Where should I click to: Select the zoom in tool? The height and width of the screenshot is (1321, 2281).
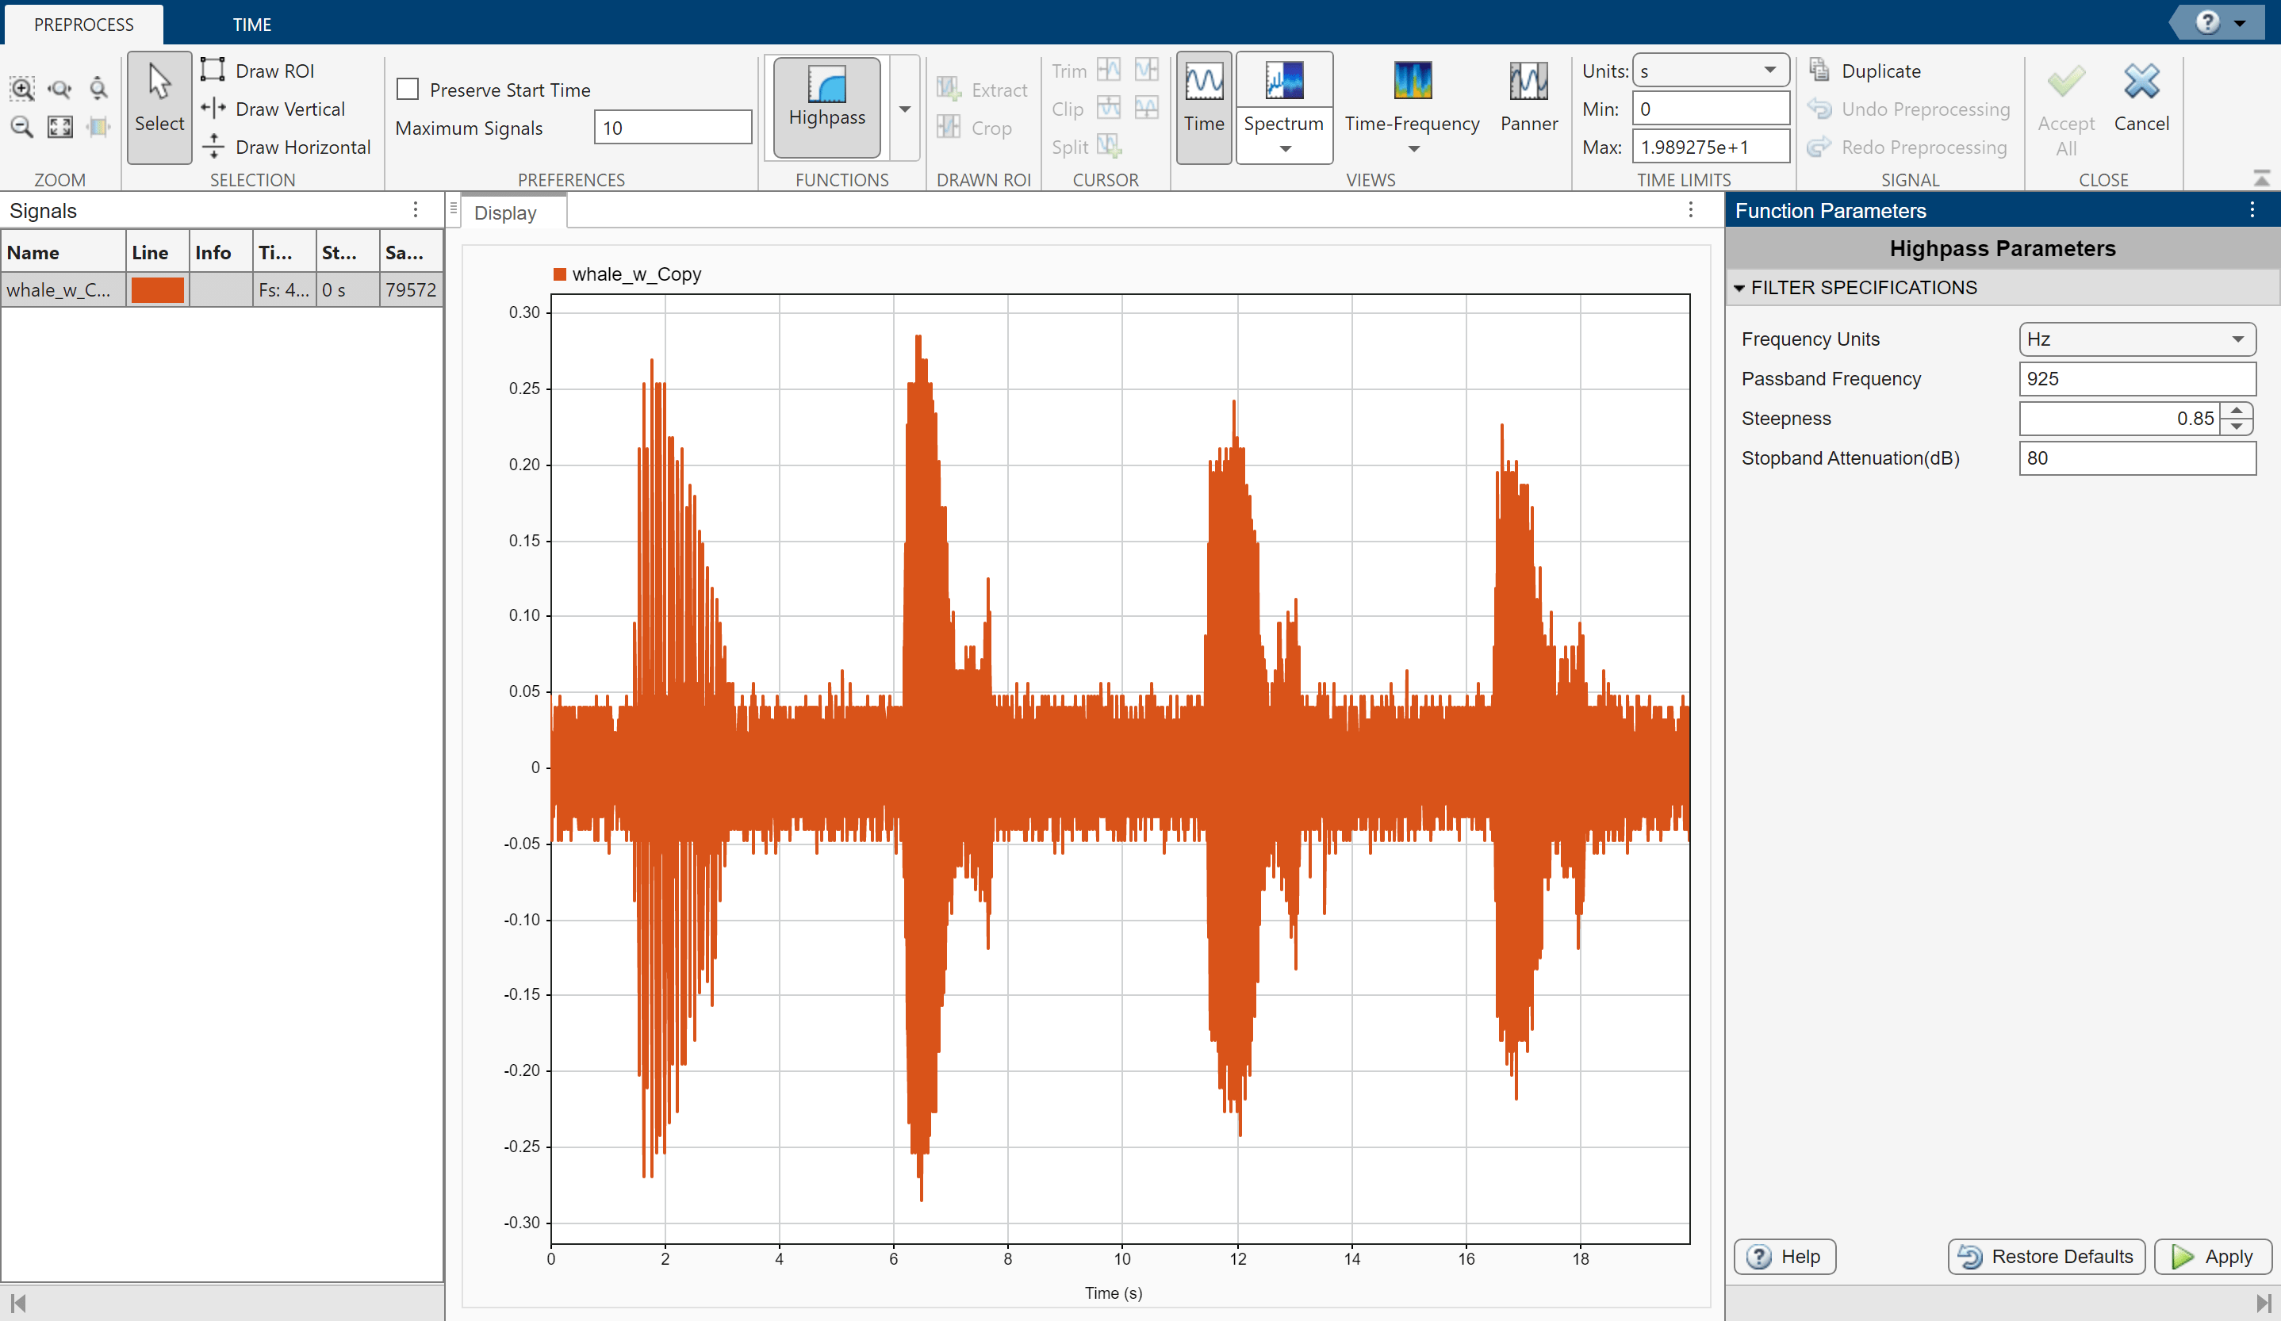[21, 89]
